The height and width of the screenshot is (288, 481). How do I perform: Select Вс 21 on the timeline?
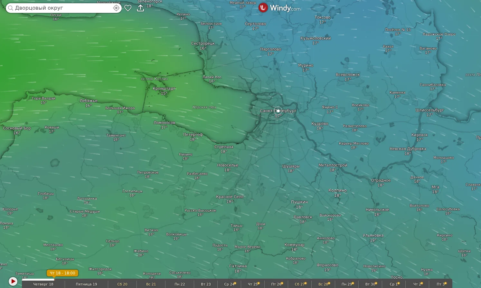[151, 284]
